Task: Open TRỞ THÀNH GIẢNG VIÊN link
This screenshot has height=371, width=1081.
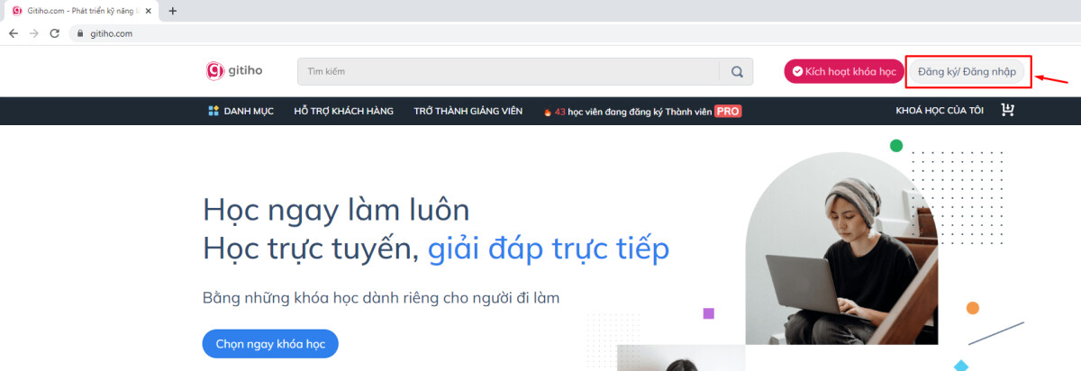Action: pyautogui.click(x=468, y=111)
